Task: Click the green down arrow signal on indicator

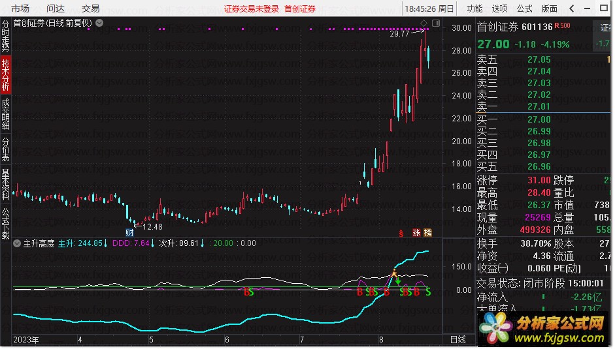Action: (x=398, y=281)
